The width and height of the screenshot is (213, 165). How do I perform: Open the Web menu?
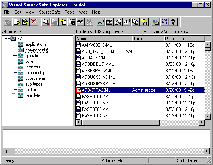pos(83,12)
